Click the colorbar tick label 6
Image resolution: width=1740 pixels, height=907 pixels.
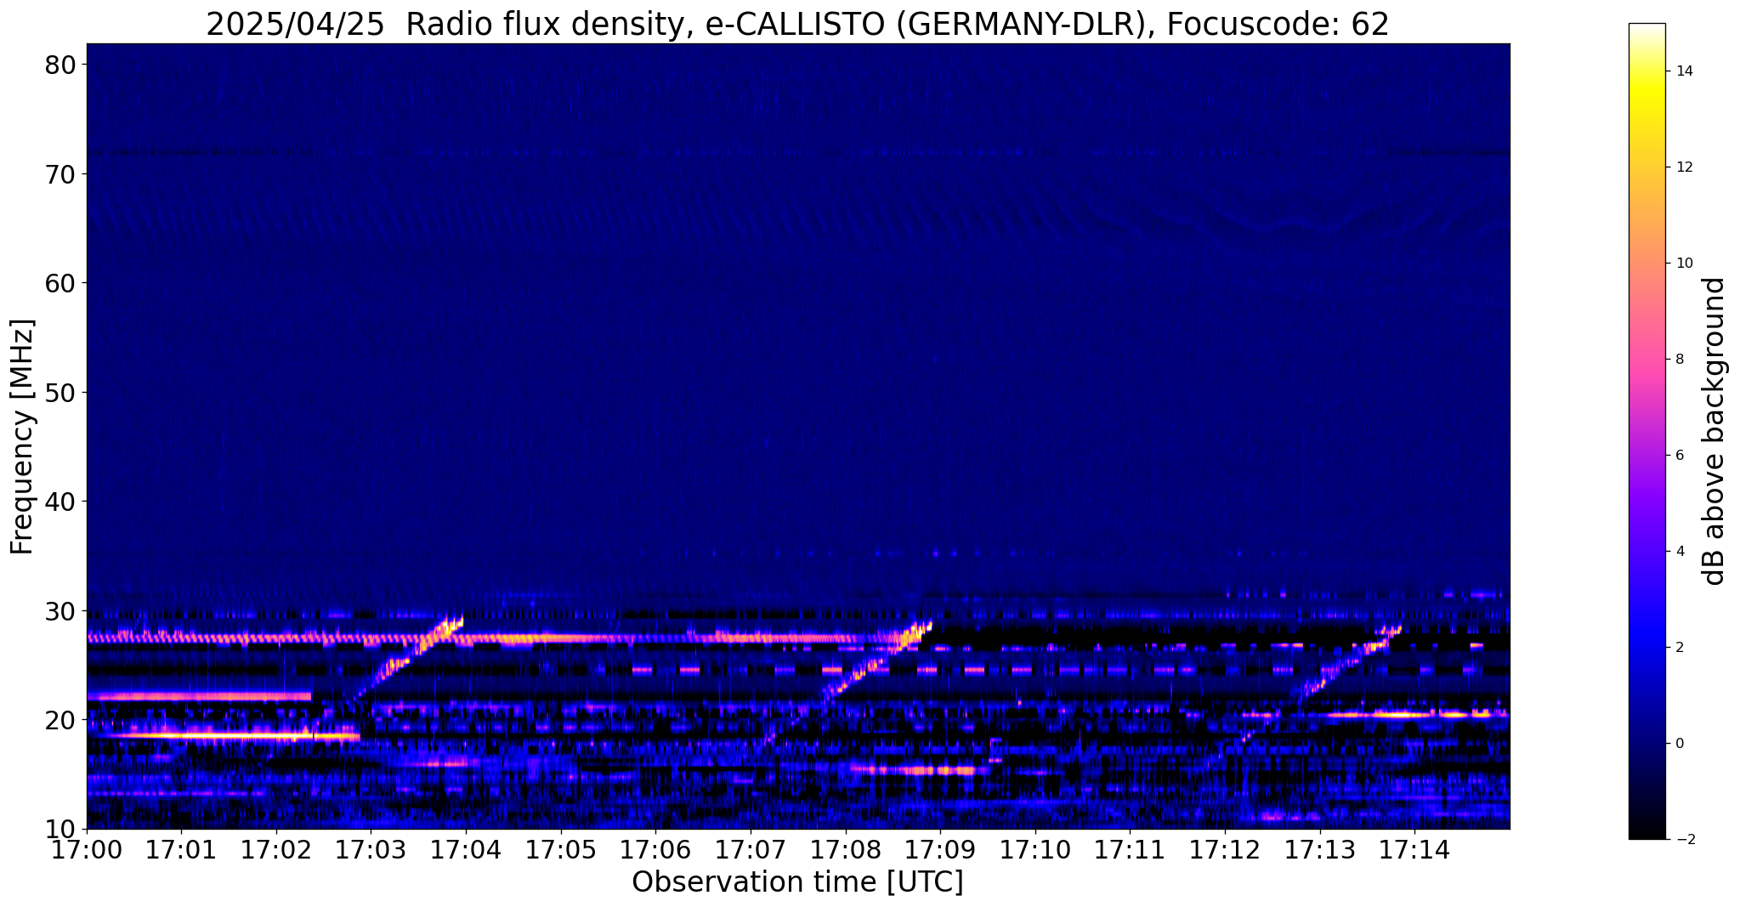[1679, 456]
